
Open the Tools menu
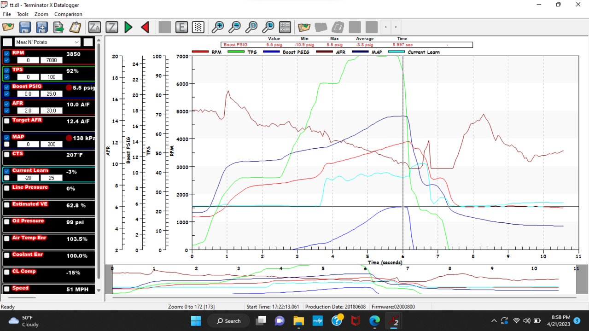tap(23, 14)
